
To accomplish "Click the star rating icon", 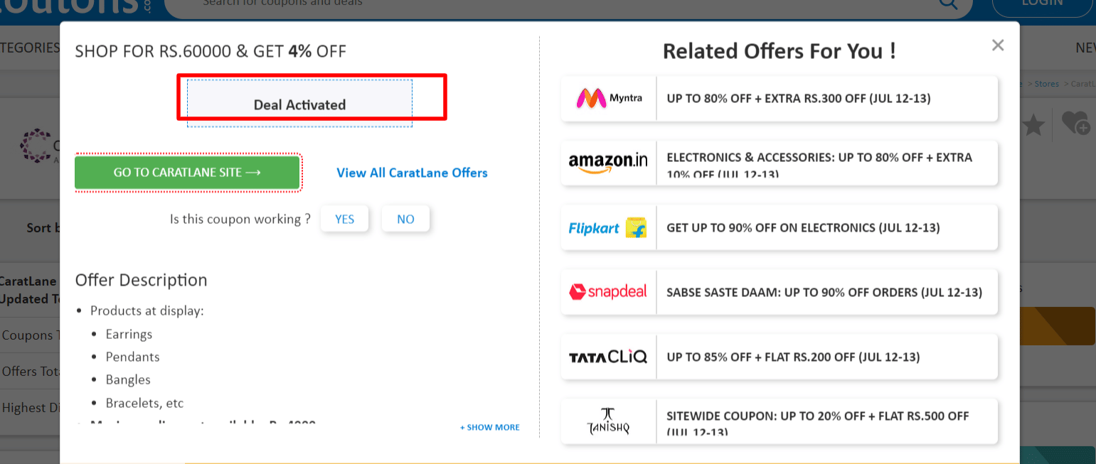I will click(x=1033, y=126).
